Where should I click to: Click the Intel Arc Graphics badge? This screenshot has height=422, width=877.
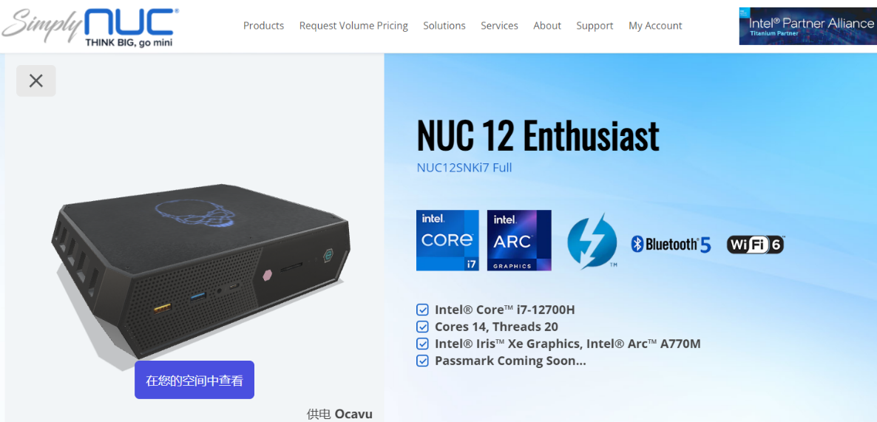[x=519, y=240]
